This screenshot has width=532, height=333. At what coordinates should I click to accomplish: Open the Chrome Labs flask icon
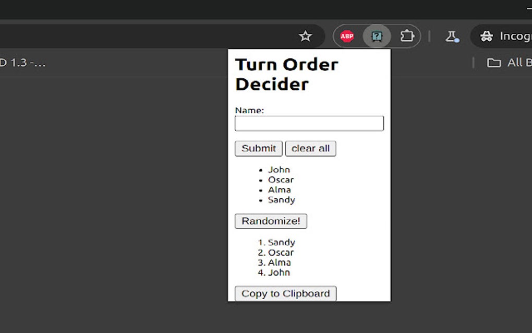pos(452,36)
